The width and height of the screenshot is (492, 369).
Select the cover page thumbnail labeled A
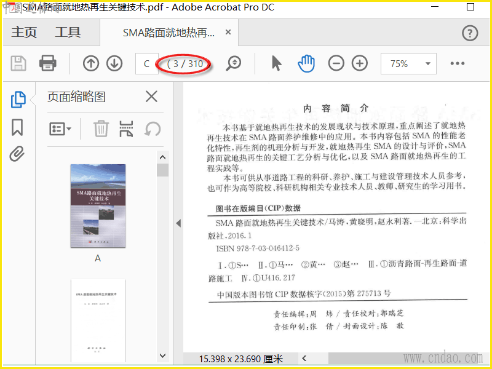[98, 206]
